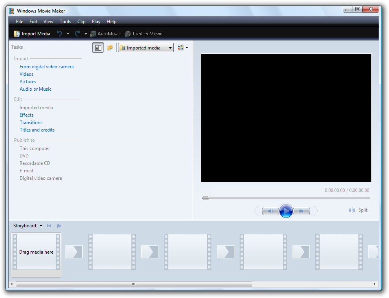Click the AutoMovie toolbar button
This screenshot has height=298, width=389.
[x=105, y=34]
